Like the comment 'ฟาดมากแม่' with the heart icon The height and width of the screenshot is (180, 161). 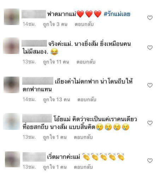click(150, 18)
